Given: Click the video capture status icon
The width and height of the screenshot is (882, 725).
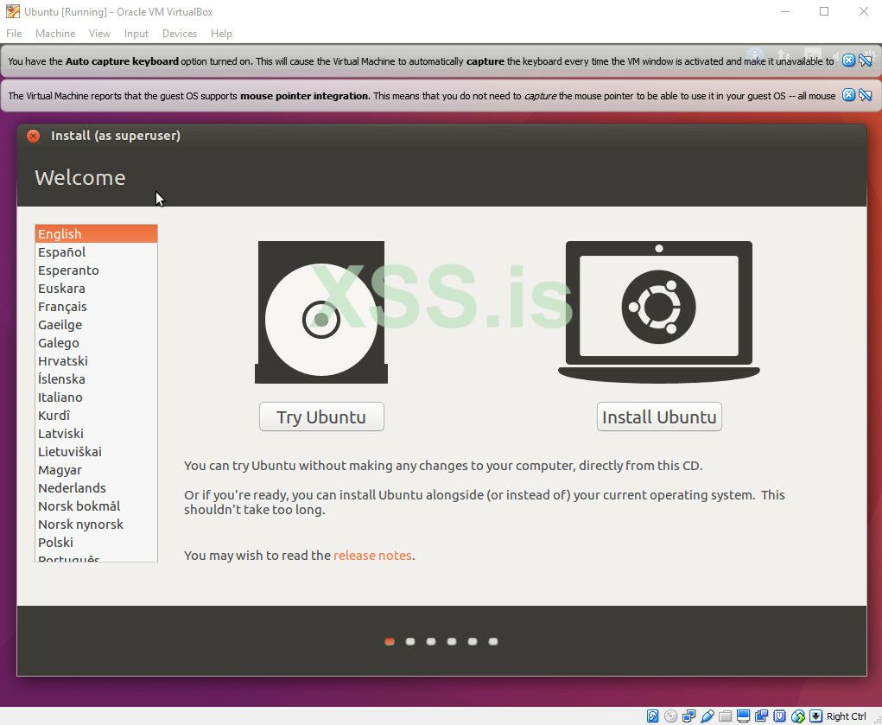Looking at the screenshot, I should pos(762,716).
